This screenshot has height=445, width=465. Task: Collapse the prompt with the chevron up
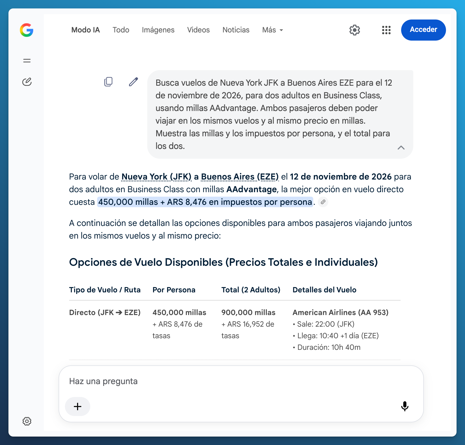[401, 147]
